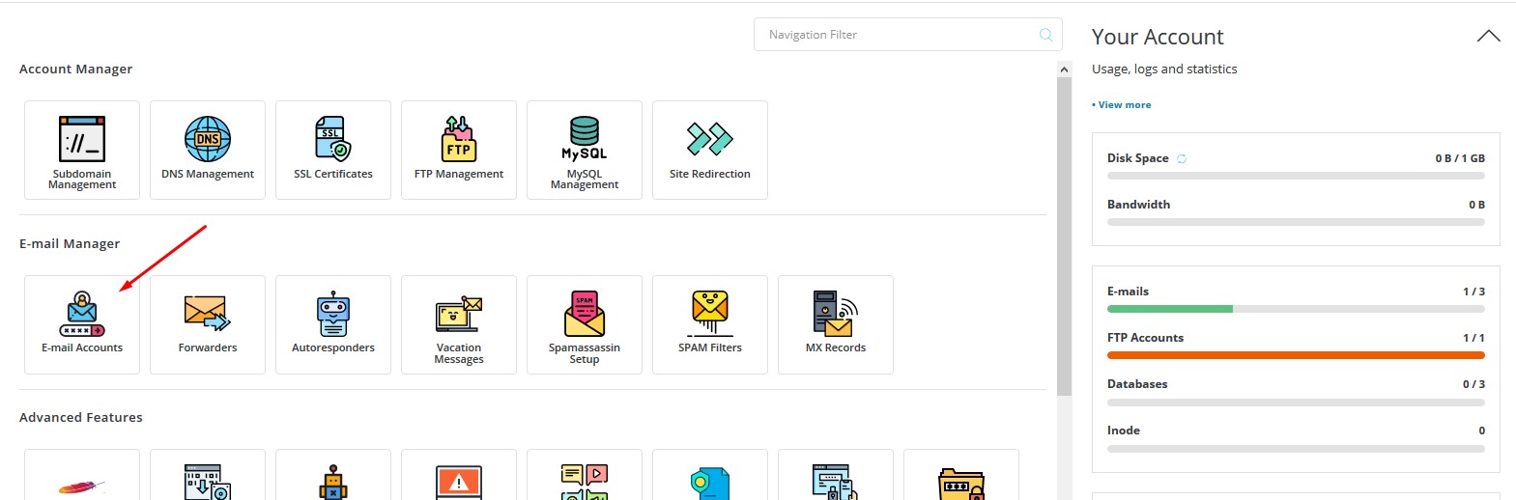
Task: Open email Forwarders
Action: pos(208,324)
